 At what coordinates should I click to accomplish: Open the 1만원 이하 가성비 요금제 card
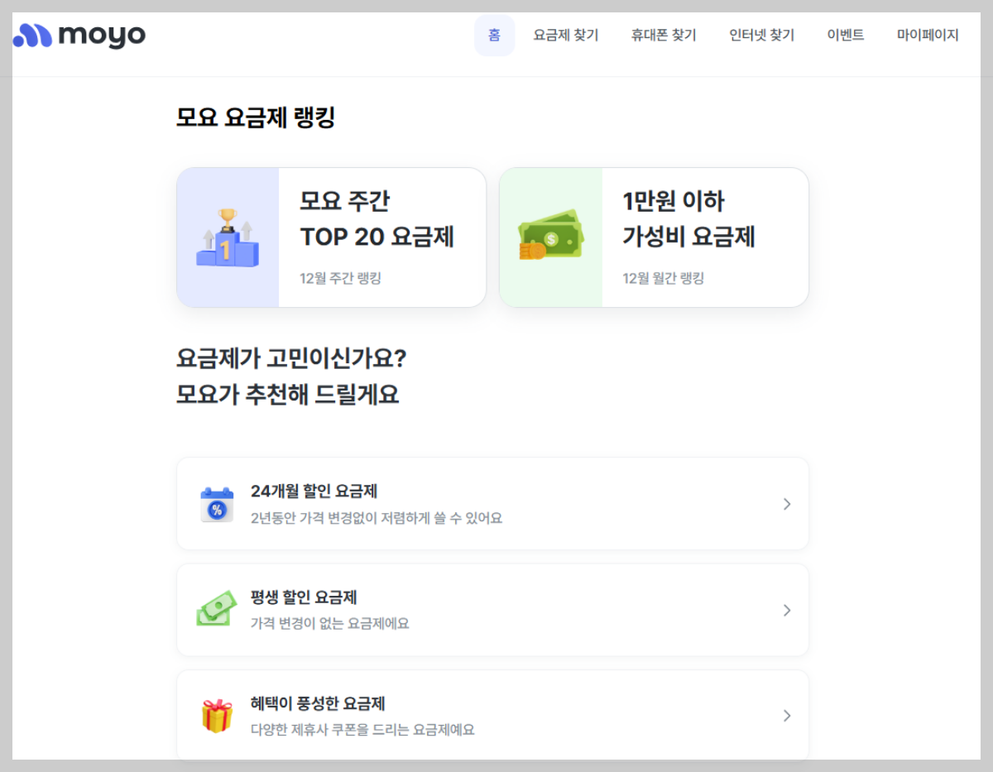654,237
